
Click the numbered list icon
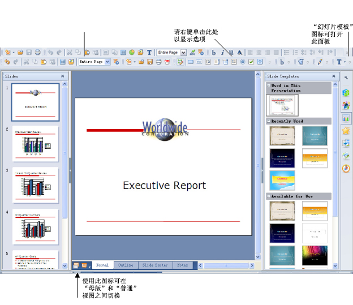295,53
